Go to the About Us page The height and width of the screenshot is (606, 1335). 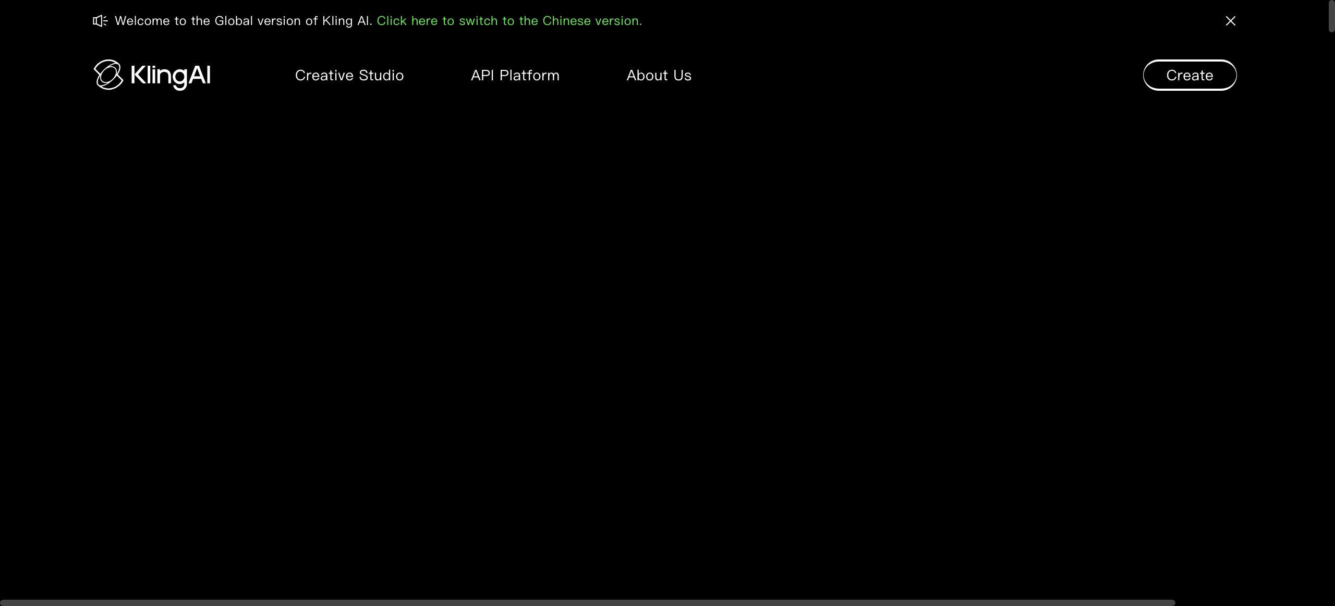point(659,75)
